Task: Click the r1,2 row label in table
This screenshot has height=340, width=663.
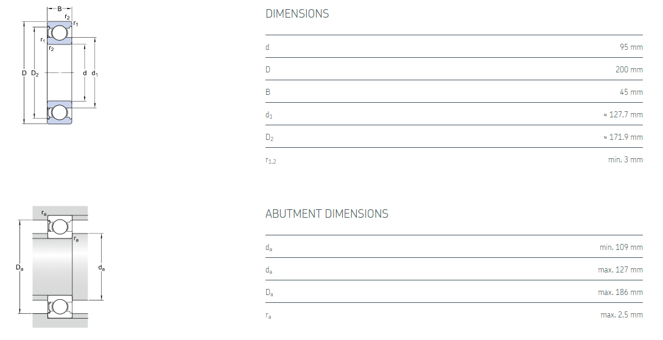Action: (x=271, y=161)
